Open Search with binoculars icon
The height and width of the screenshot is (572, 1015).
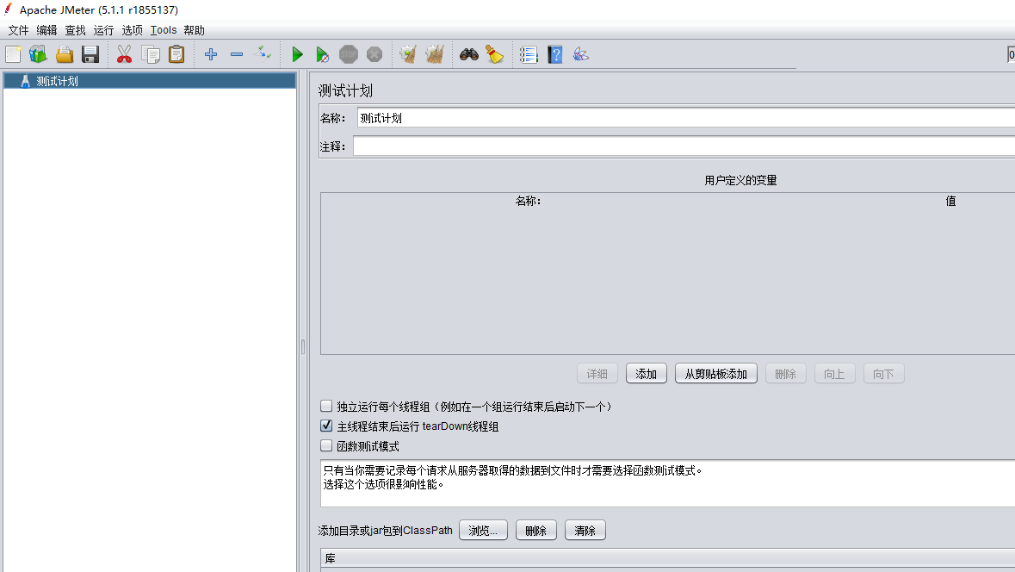(468, 54)
